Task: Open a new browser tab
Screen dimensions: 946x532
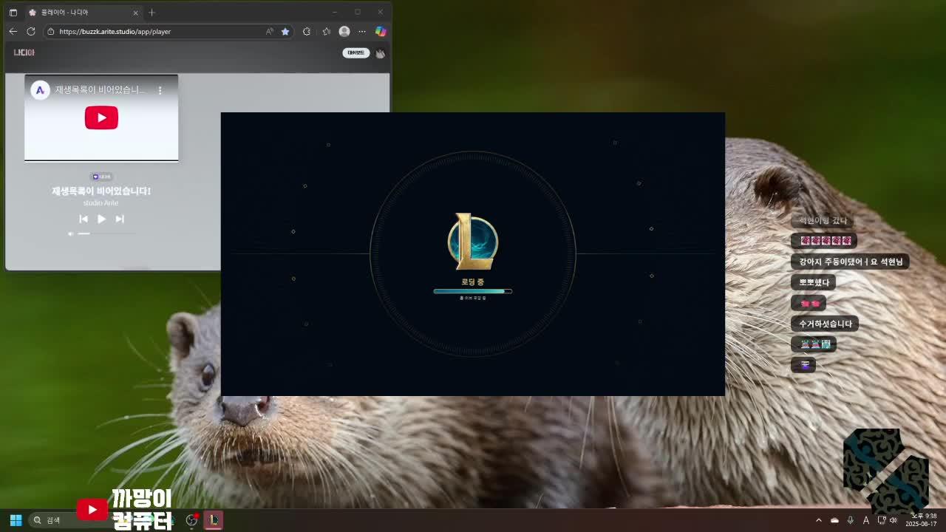Action: 152,13
